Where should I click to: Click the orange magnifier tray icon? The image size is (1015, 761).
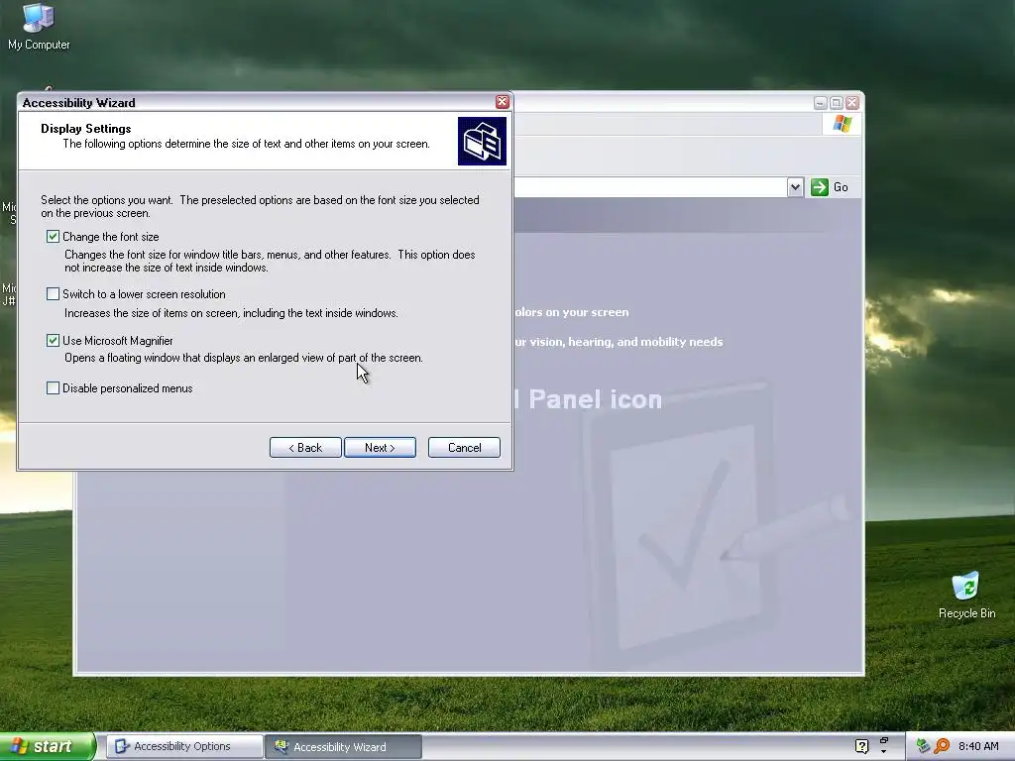click(x=942, y=746)
